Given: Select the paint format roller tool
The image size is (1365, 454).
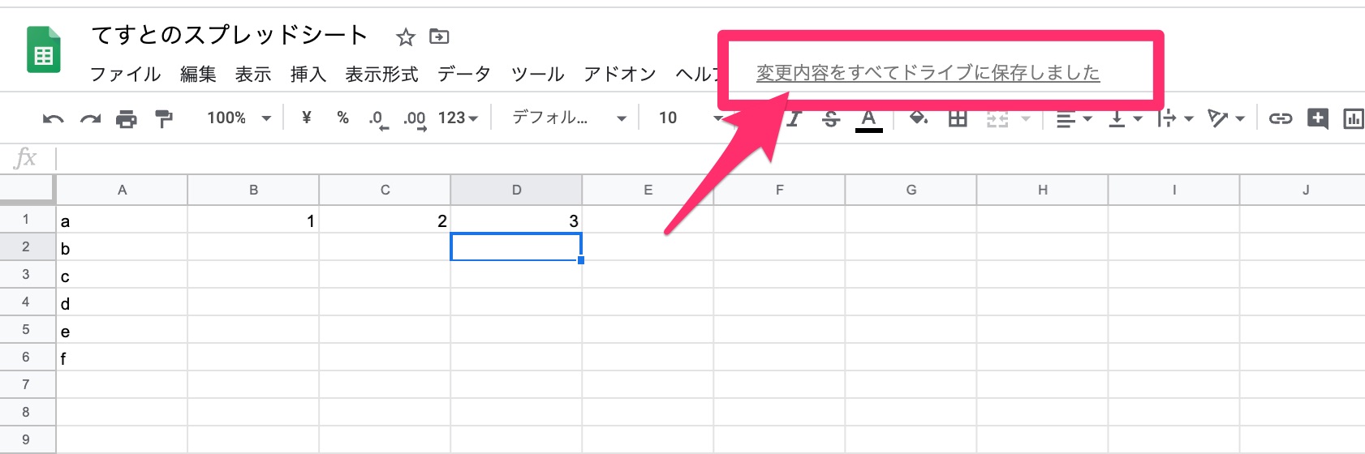Looking at the screenshot, I should (164, 119).
